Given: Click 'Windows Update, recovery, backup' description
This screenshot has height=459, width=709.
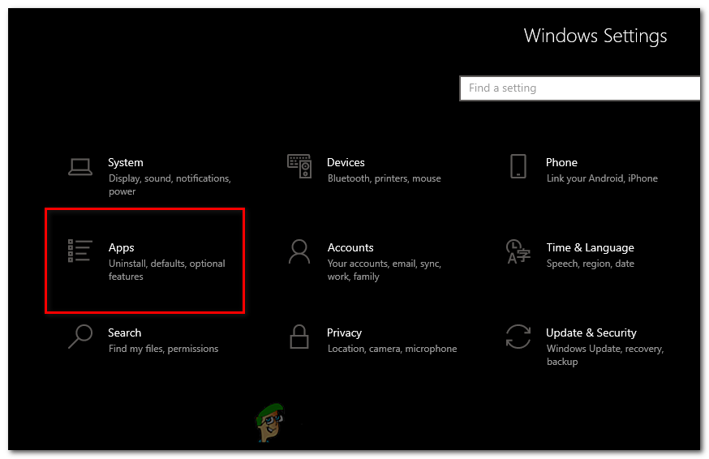Looking at the screenshot, I should pos(605,355).
